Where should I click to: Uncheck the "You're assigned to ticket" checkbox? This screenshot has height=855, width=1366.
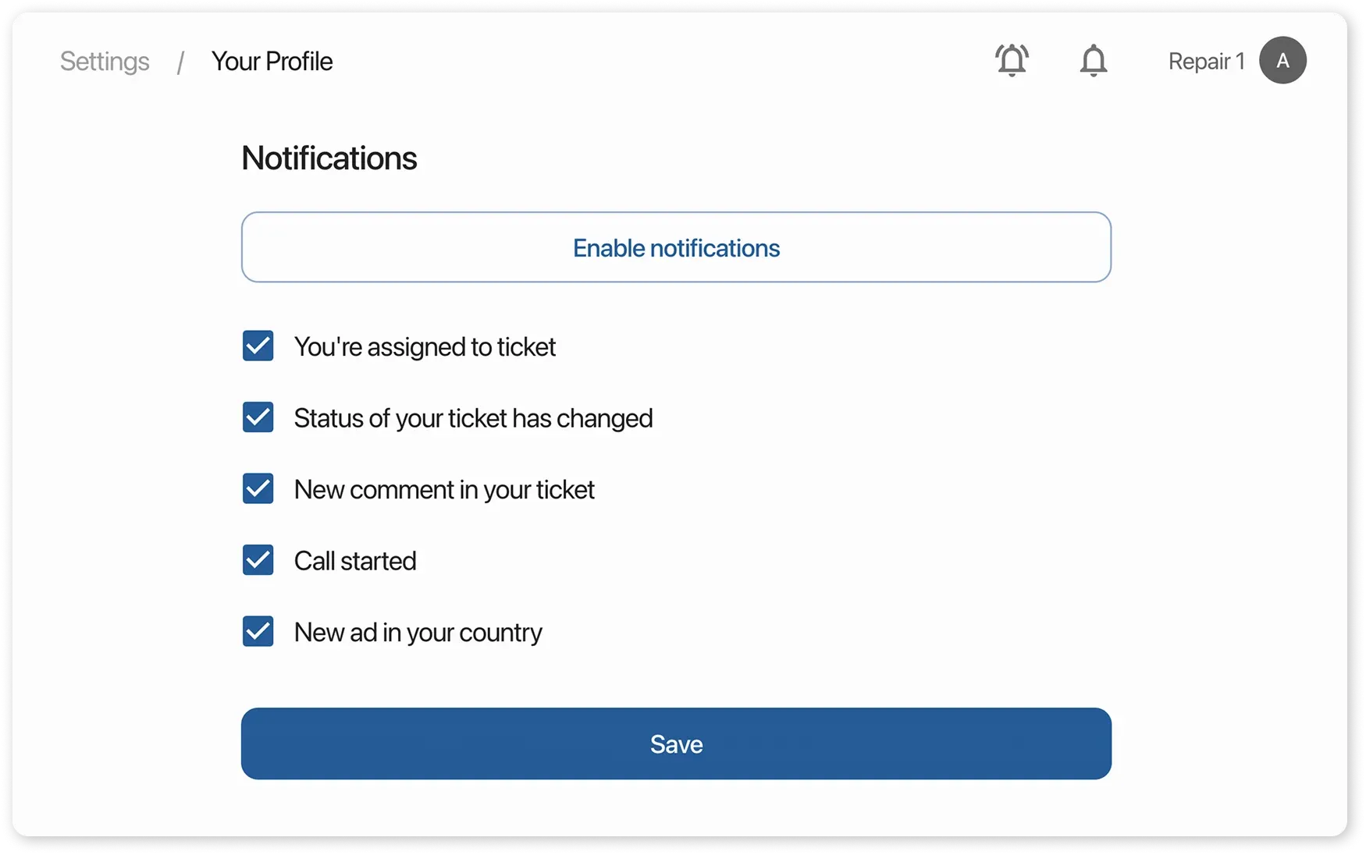[258, 346]
